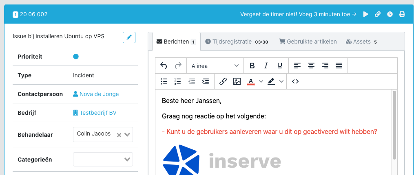The image size is (414, 175).
Task: Toggle bold formatting
Action: [x=252, y=66]
